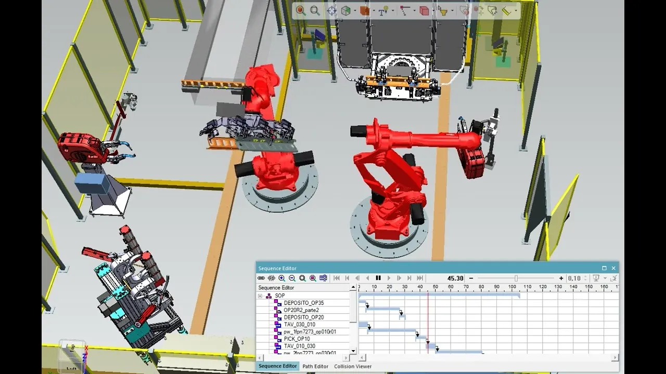
Task: Step simulation backward one step
Action: tap(357, 278)
